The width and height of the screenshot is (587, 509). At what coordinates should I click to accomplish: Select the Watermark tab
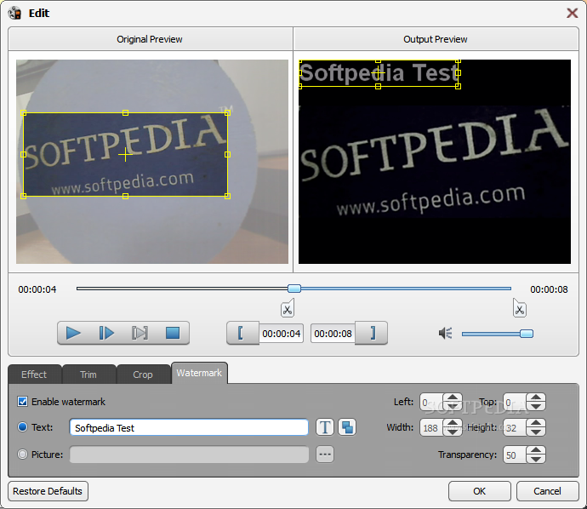pyautogui.click(x=199, y=373)
